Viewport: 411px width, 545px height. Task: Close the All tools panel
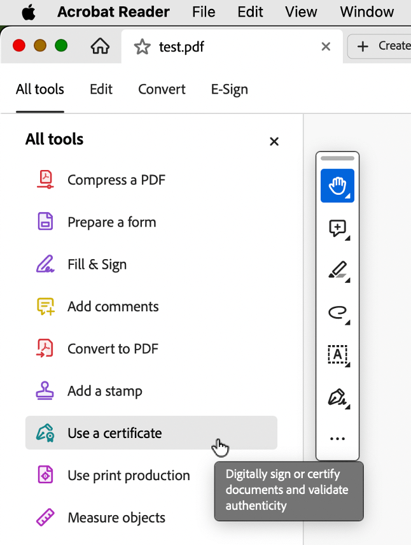[x=274, y=141]
